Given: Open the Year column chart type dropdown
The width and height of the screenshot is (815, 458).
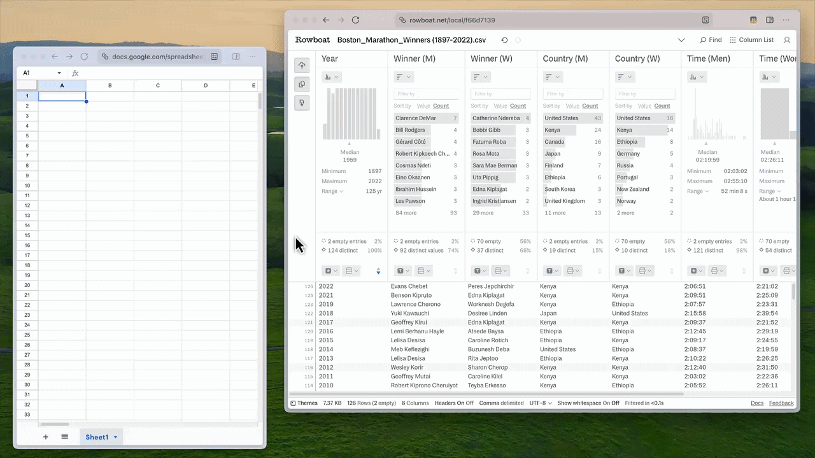Looking at the screenshot, I should click(332, 77).
